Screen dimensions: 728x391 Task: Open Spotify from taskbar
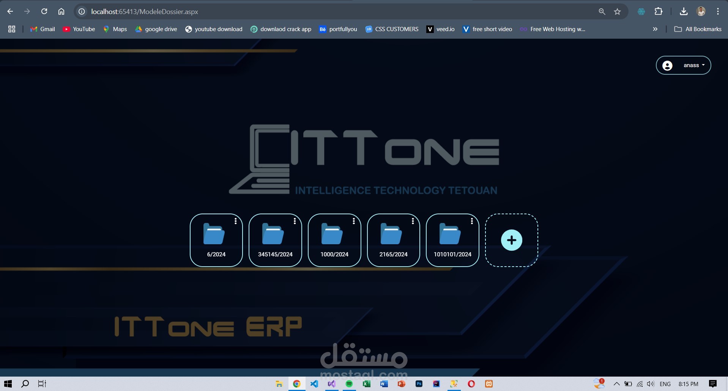349,384
